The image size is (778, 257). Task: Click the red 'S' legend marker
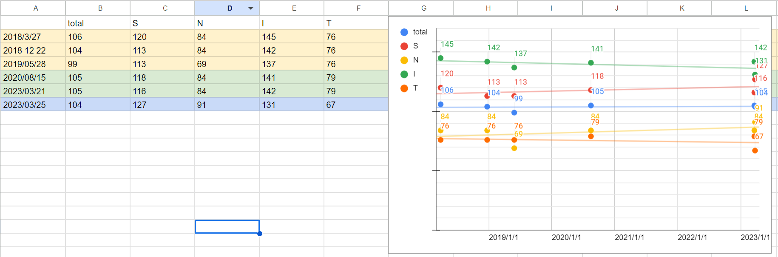pos(404,46)
